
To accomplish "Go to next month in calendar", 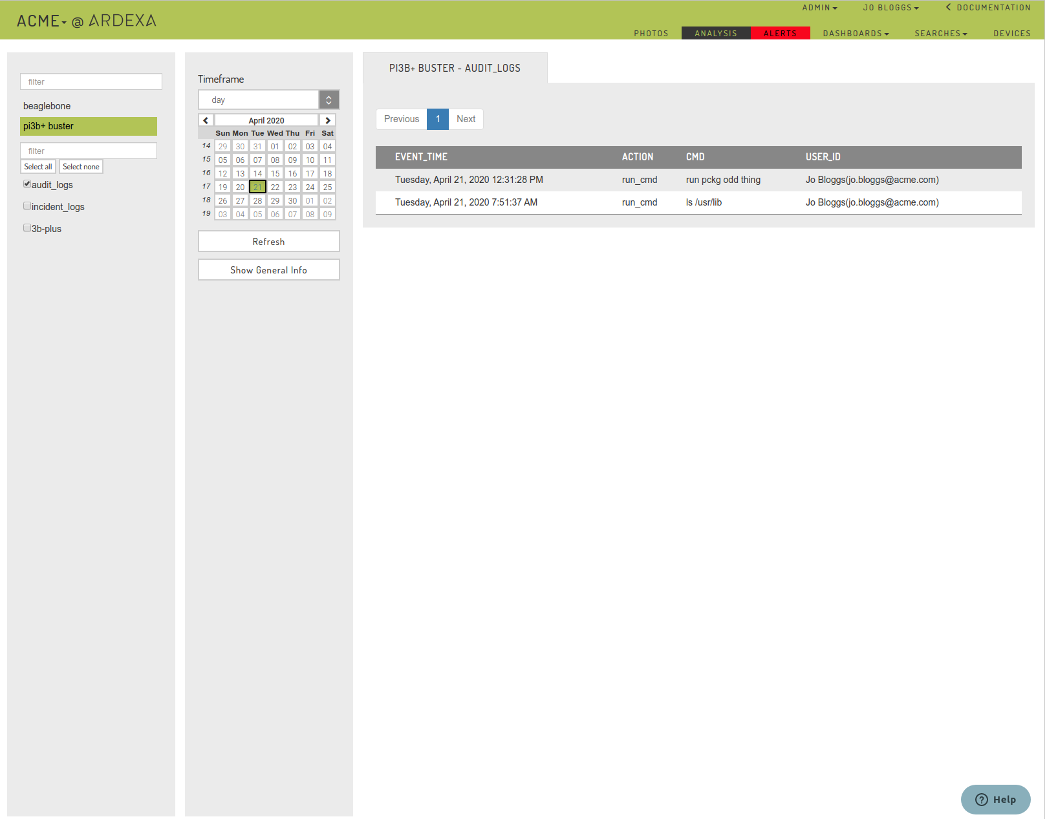I will pos(328,120).
